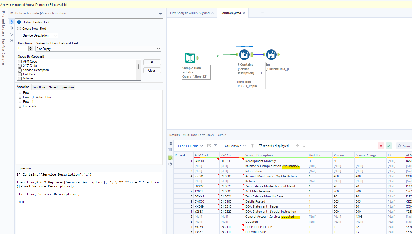Select the Multi-Row Formula tool on canvas
412x234 pixels.
coord(244,54)
